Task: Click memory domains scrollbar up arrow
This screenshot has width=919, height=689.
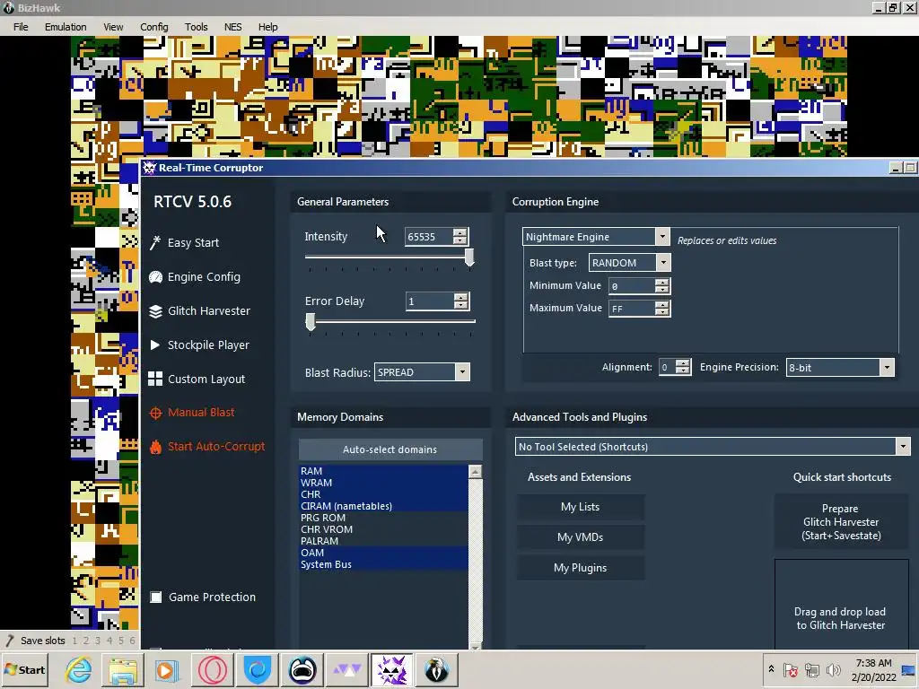Action: click(x=476, y=471)
